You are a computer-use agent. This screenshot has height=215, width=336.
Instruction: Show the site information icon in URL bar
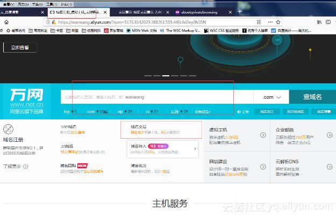48,22
